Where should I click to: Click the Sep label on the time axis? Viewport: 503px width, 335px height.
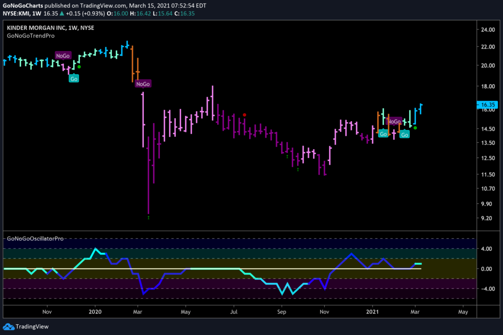click(x=281, y=312)
